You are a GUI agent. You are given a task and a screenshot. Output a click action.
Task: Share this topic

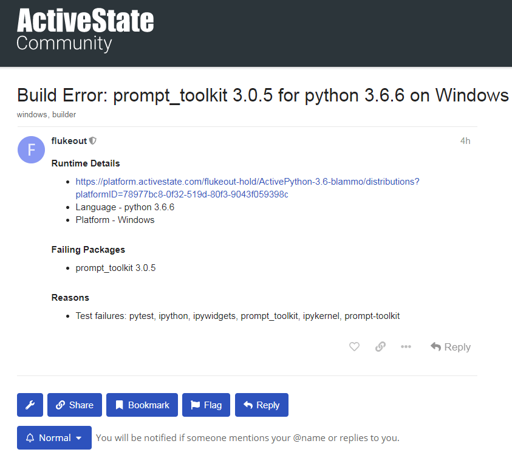[75, 405]
